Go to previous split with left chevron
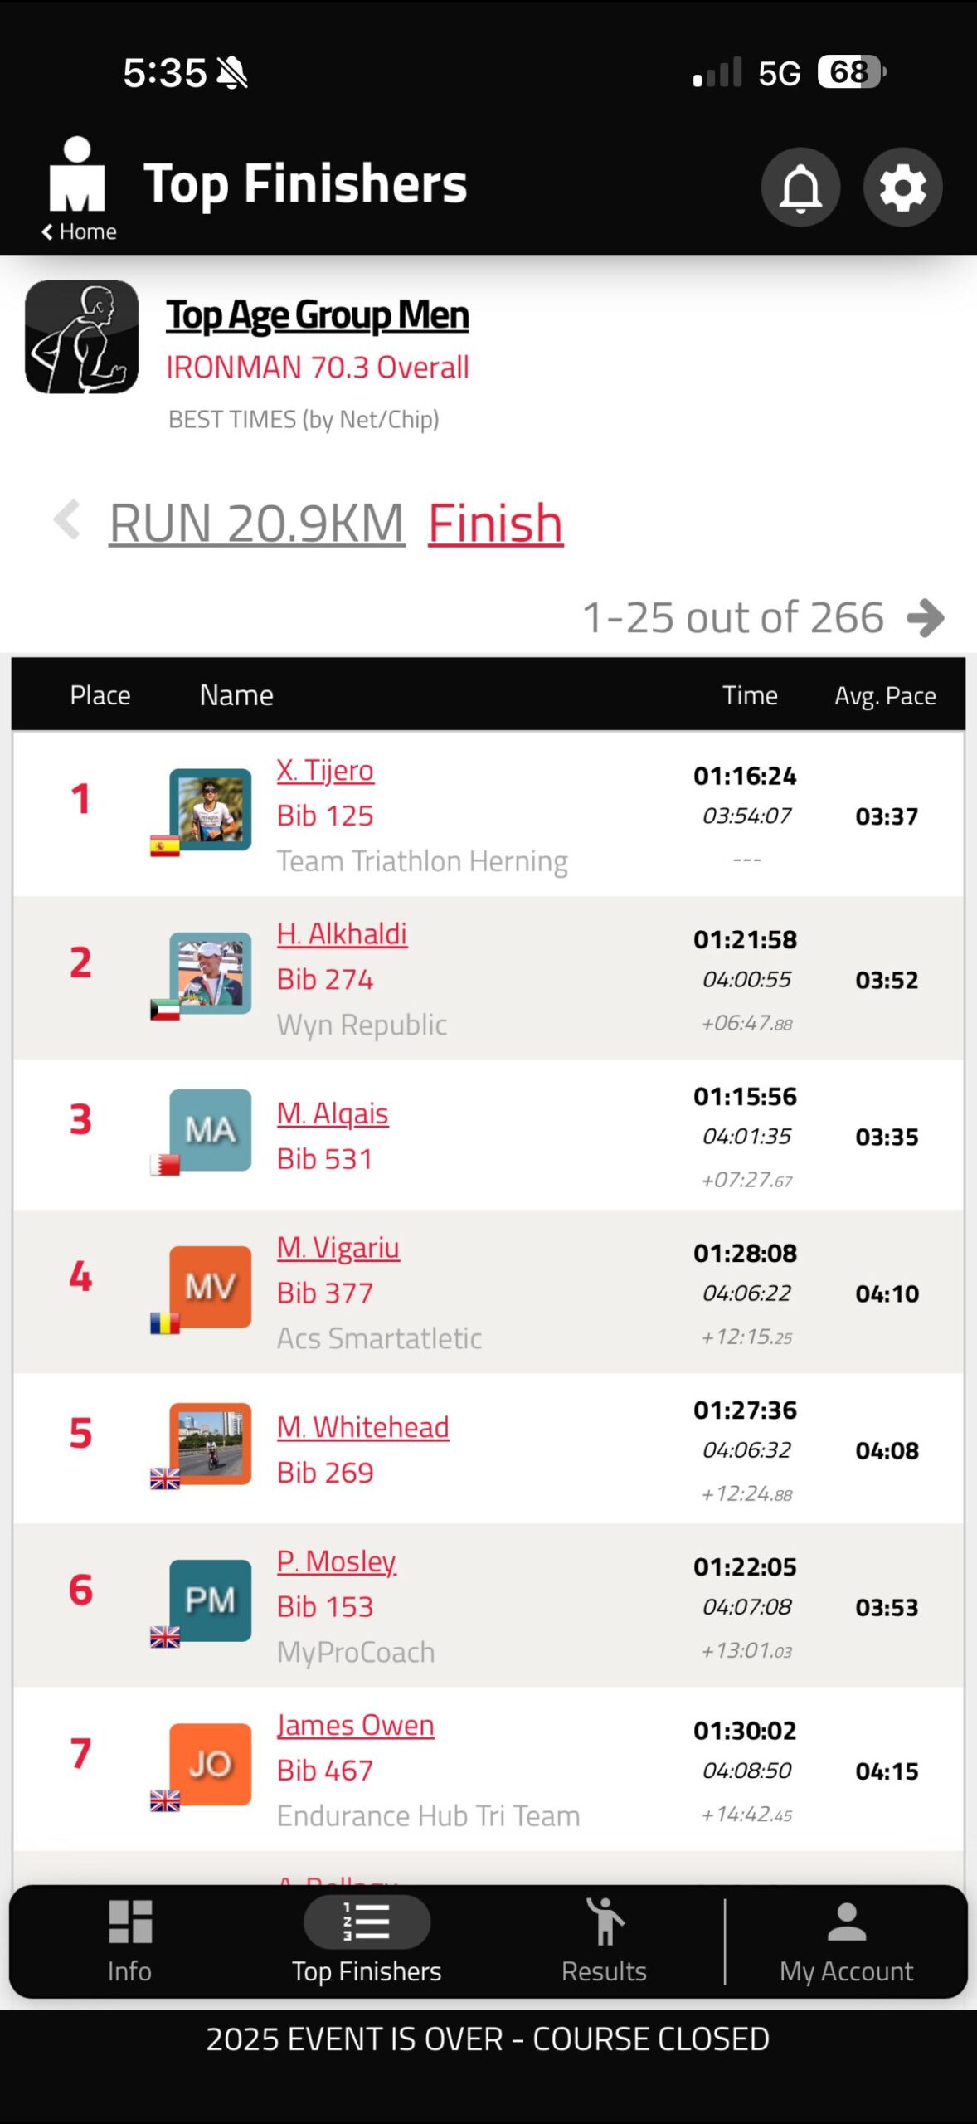The width and height of the screenshot is (977, 2124). pyautogui.click(x=67, y=521)
